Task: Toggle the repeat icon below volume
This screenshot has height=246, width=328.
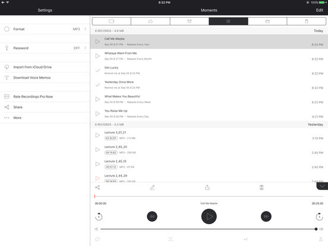Action: (97, 239)
